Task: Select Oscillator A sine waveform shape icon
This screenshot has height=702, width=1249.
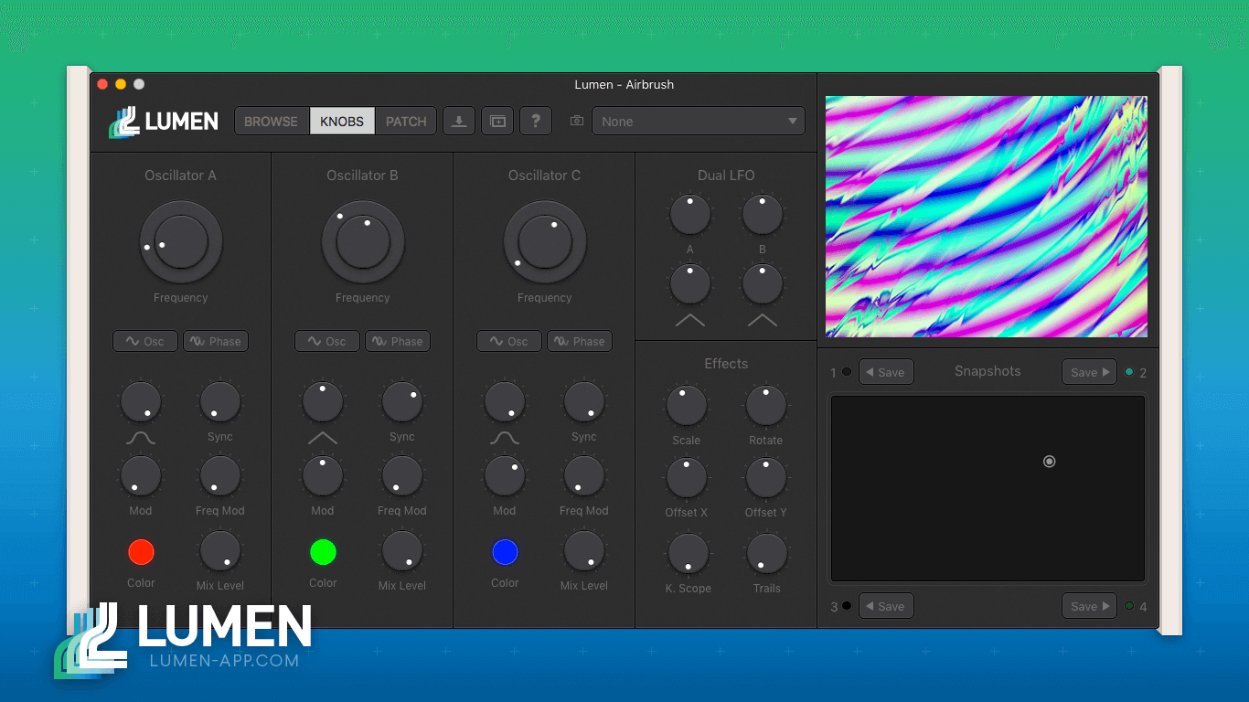Action: [x=141, y=439]
